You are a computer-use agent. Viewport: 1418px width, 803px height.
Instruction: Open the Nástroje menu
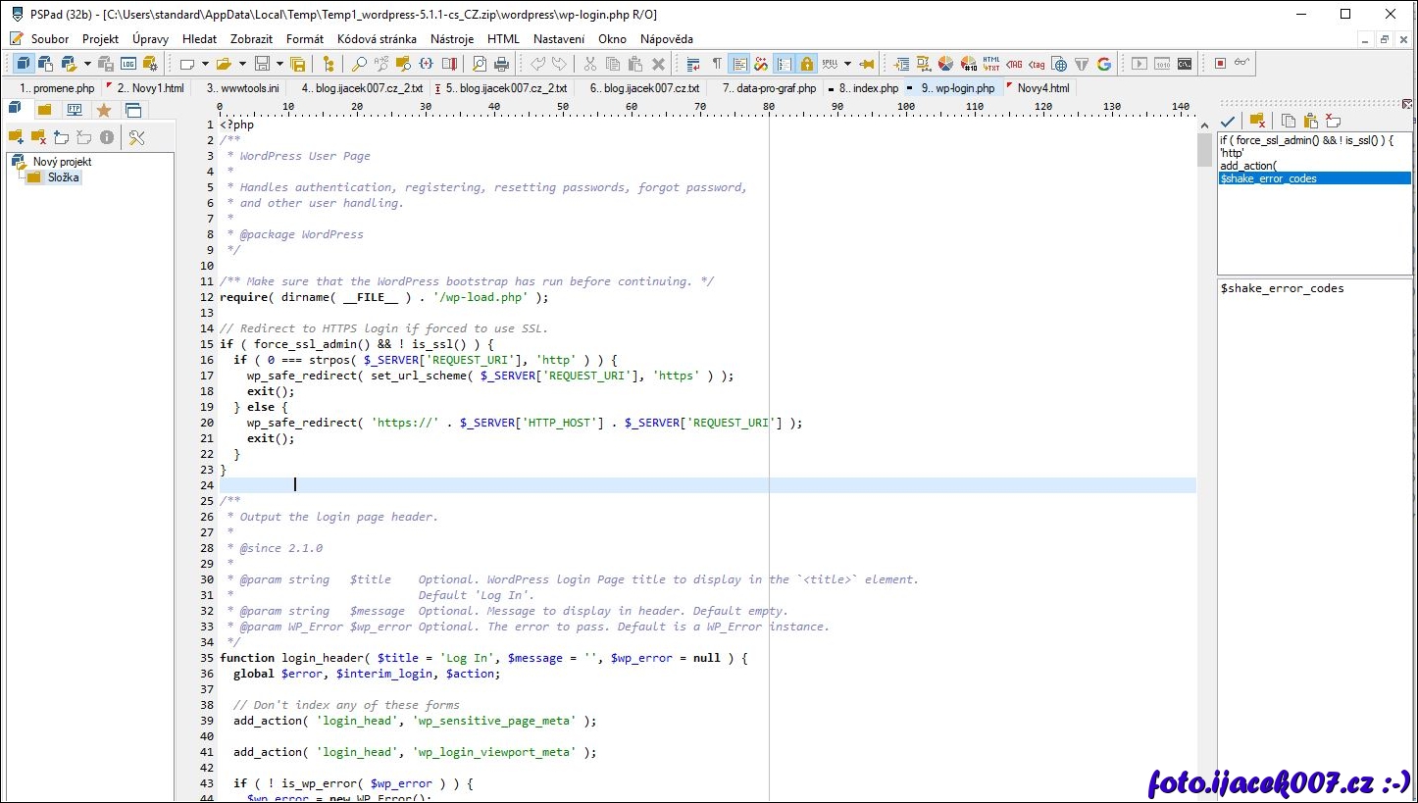(x=451, y=39)
